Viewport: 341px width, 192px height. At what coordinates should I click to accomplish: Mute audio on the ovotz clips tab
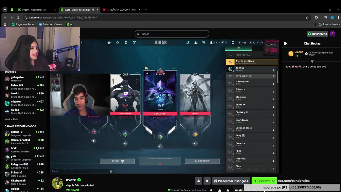(93, 10)
